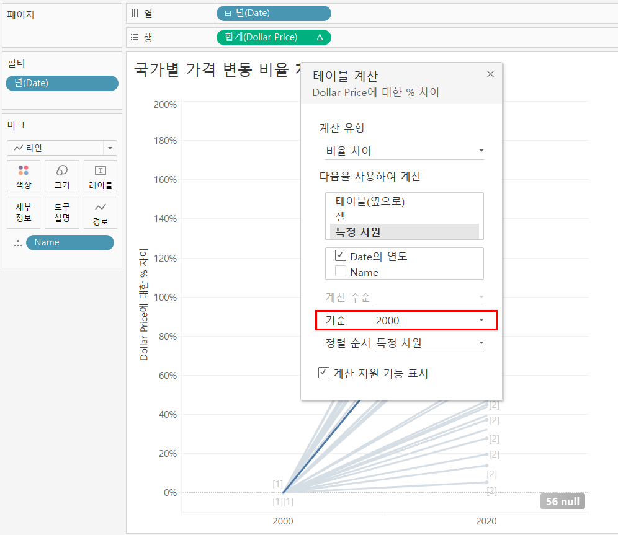This screenshot has width=618, height=535.
Task: Open the 정렬 순서 특정 차원 dropdown
Action: pos(429,343)
